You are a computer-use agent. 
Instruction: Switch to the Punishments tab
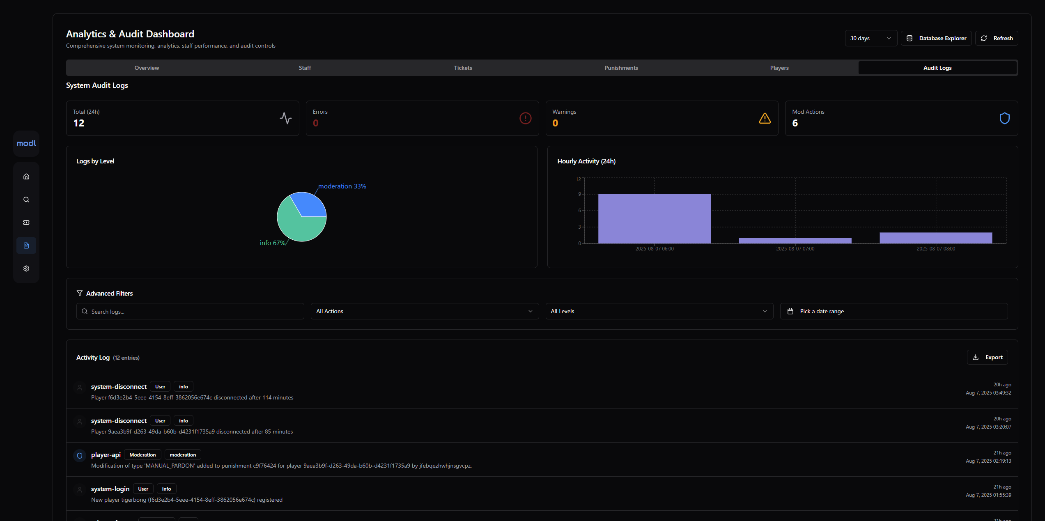(621, 68)
